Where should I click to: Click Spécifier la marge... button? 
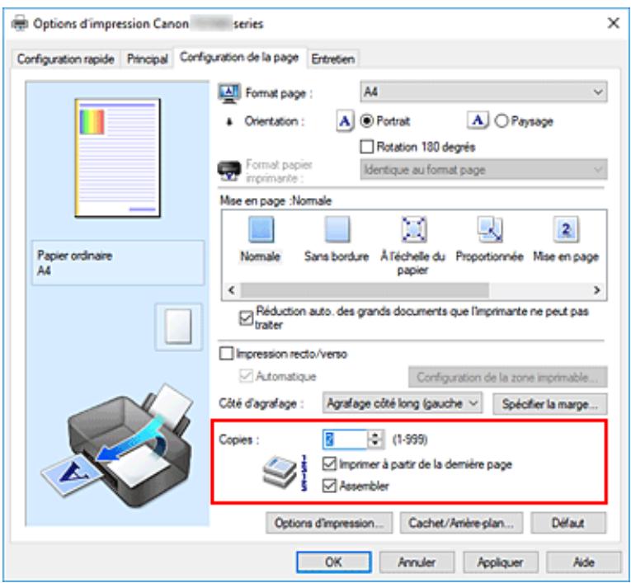coord(549,404)
